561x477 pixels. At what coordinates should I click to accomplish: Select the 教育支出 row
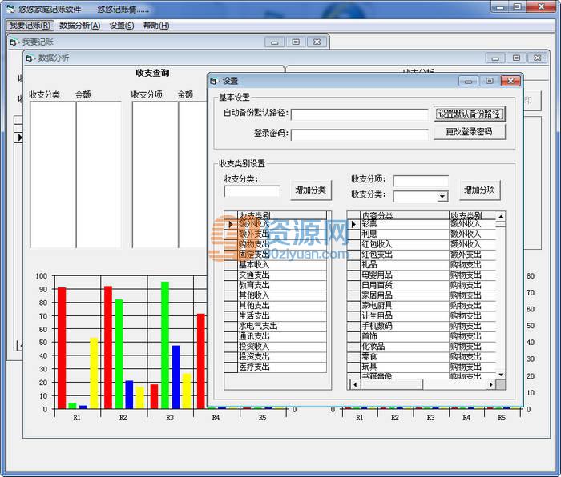point(275,285)
